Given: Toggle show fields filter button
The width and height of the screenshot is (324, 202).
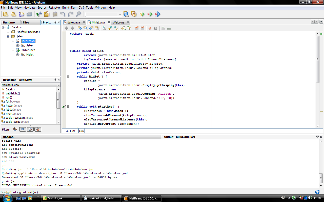Looking at the screenshot, I should pyautogui.click(x=23, y=129).
